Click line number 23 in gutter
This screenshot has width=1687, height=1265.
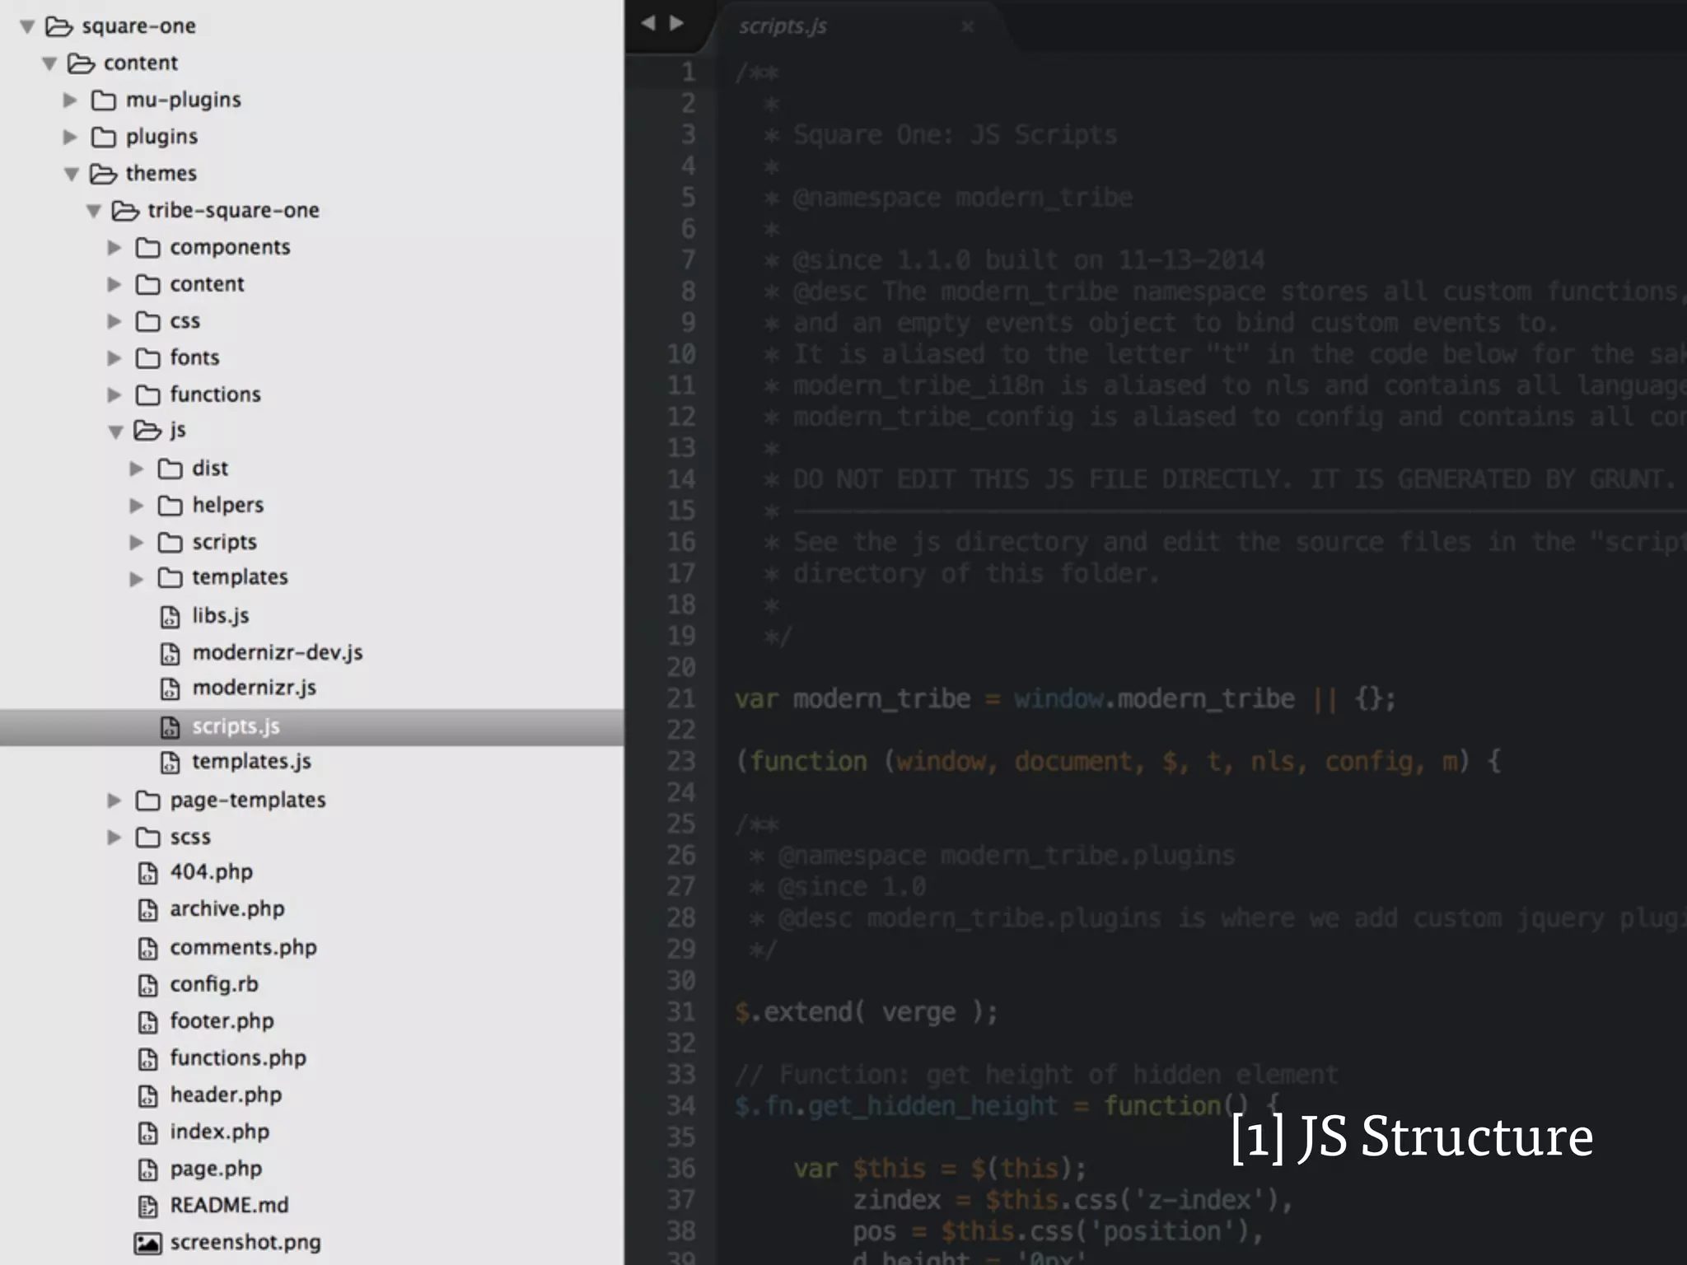[681, 761]
